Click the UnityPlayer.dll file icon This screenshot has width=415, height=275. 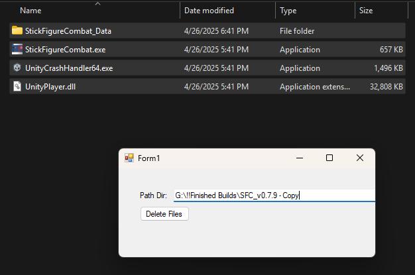click(17, 86)
